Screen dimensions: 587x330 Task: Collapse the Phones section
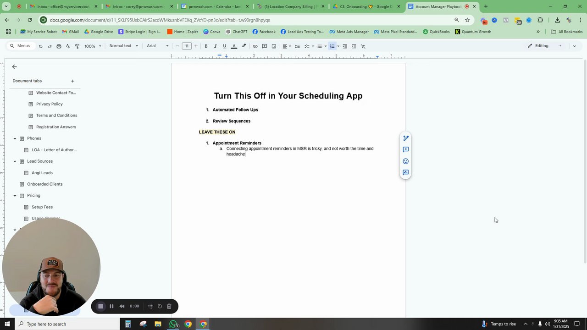[15, 138]
